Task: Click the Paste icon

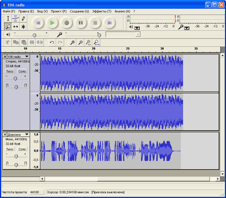Action: [x=24, y=42]
